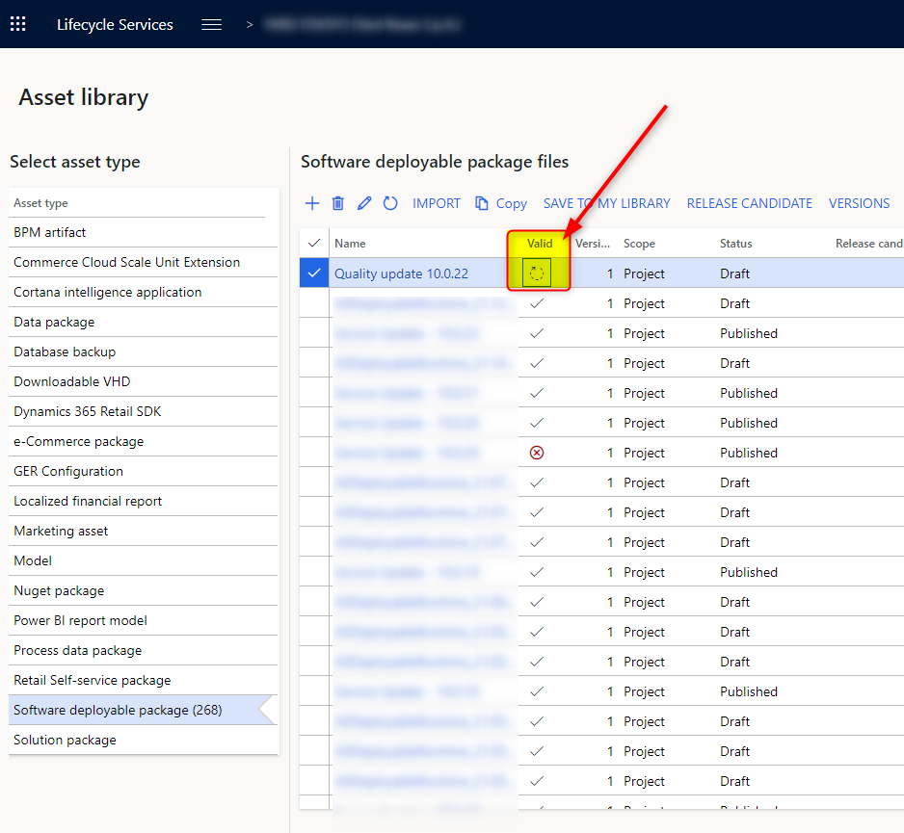The image size is (904, 833).
Task: Open the hamburger navigation menu
Action: [x=212, y=25]
